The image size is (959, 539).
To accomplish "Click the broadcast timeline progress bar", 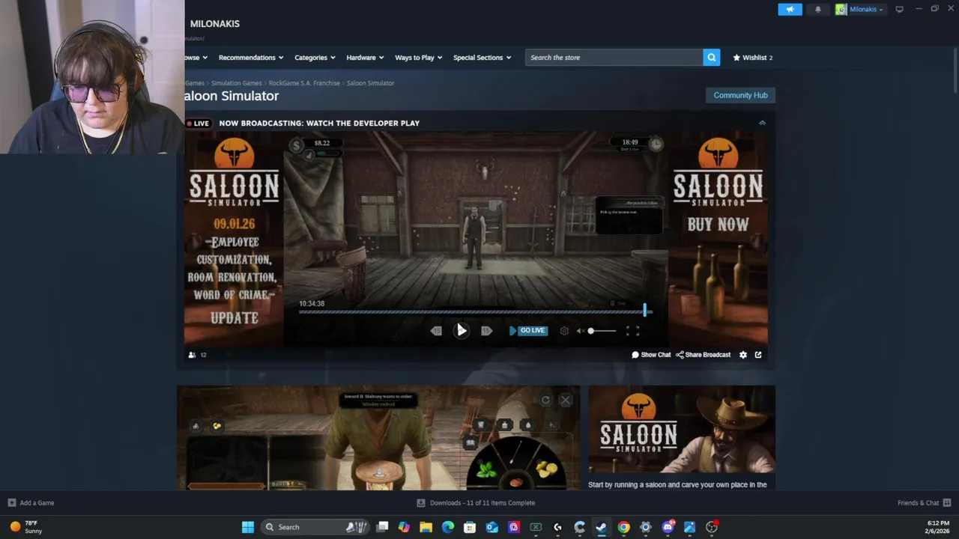I will tap(475, 311).
